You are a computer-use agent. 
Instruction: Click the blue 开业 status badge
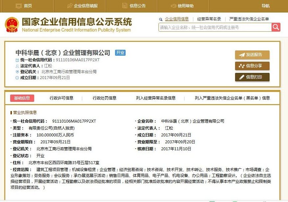coord(120,53)
